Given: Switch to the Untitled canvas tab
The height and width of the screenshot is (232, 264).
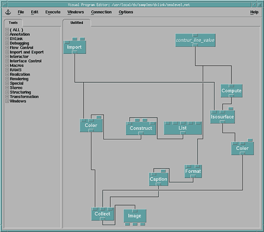Looking at the screenshot, I should [77, 23].
